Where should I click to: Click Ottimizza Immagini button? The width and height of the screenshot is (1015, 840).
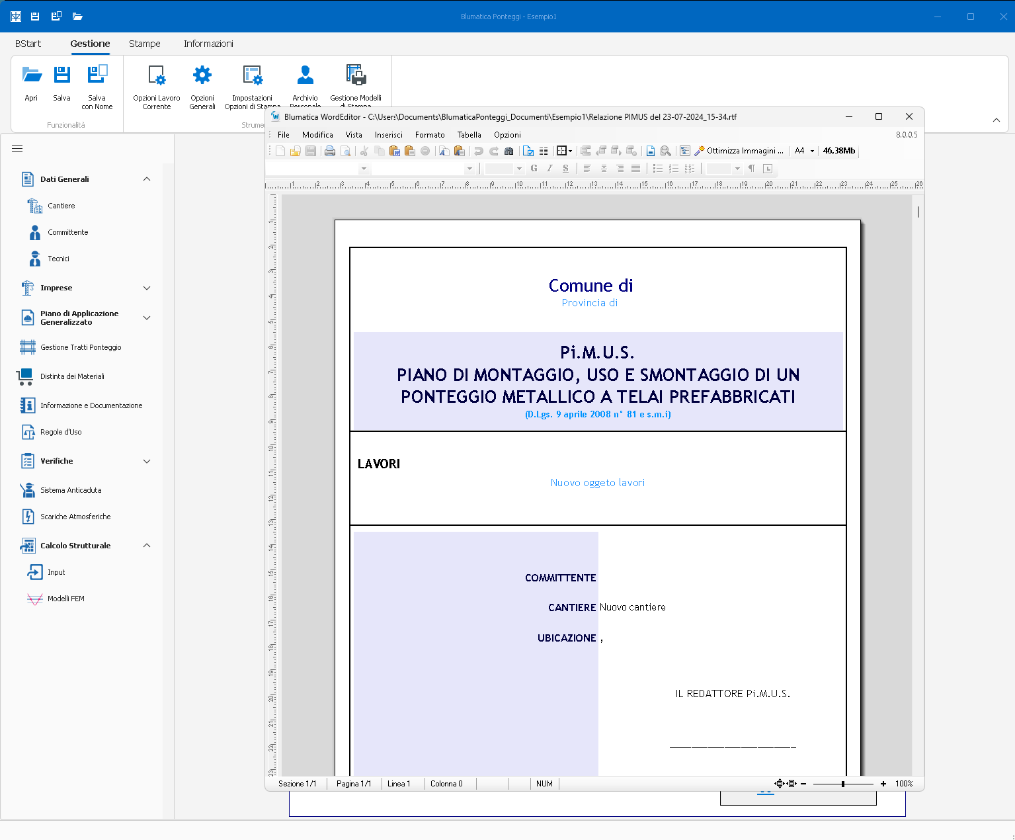(739, 151)
